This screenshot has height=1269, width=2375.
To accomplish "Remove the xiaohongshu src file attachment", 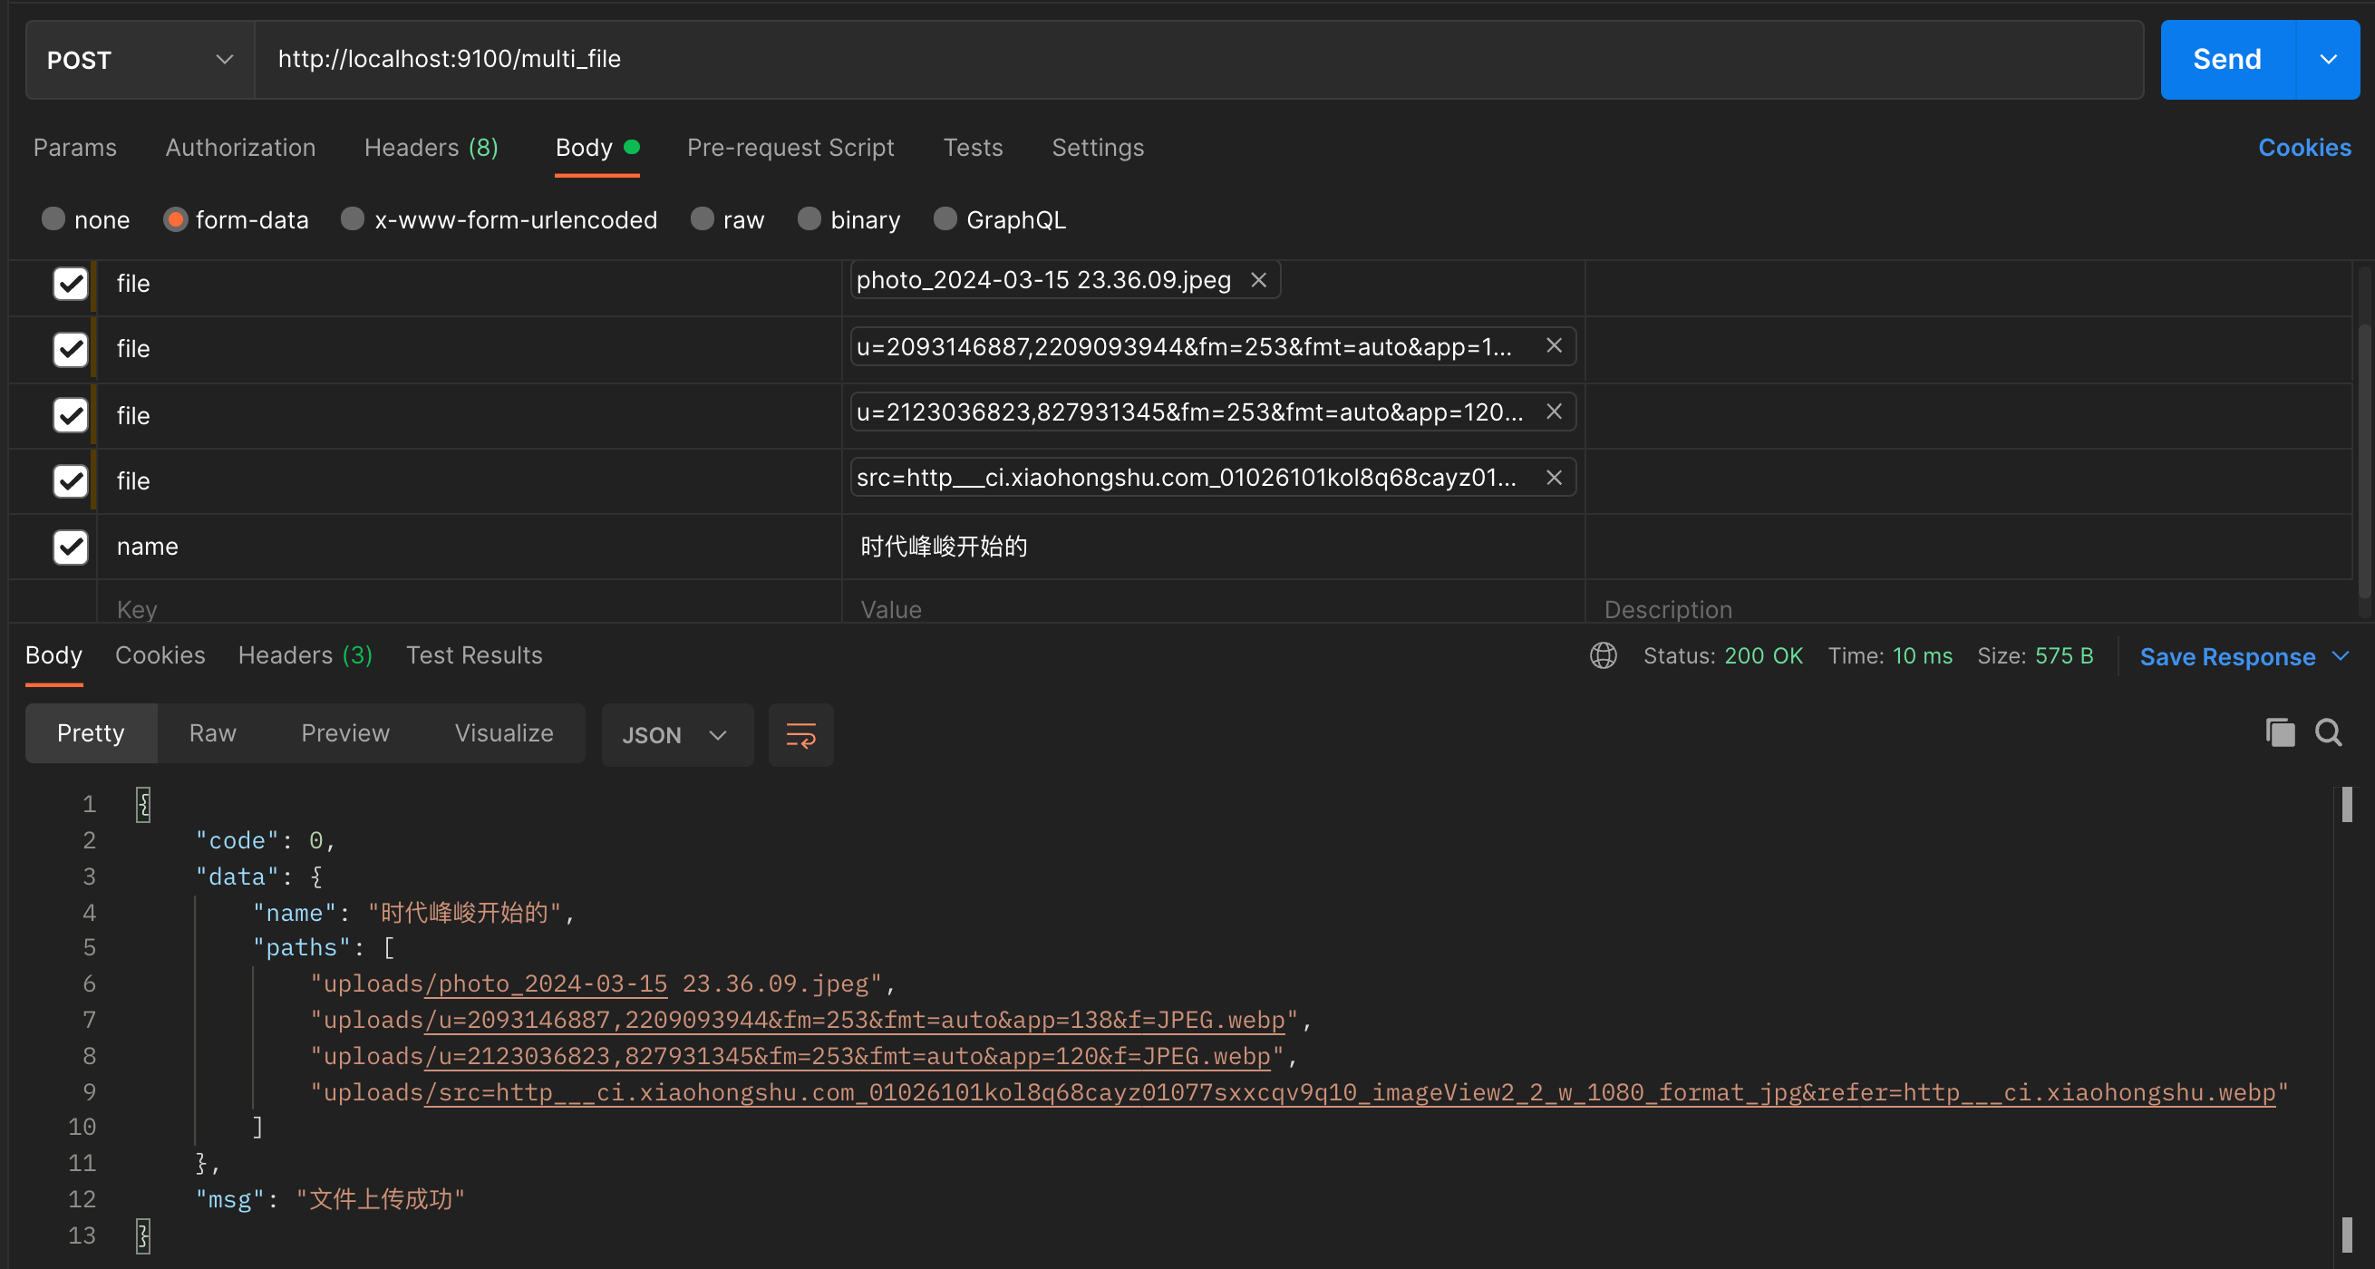I will pos(1554,478).
